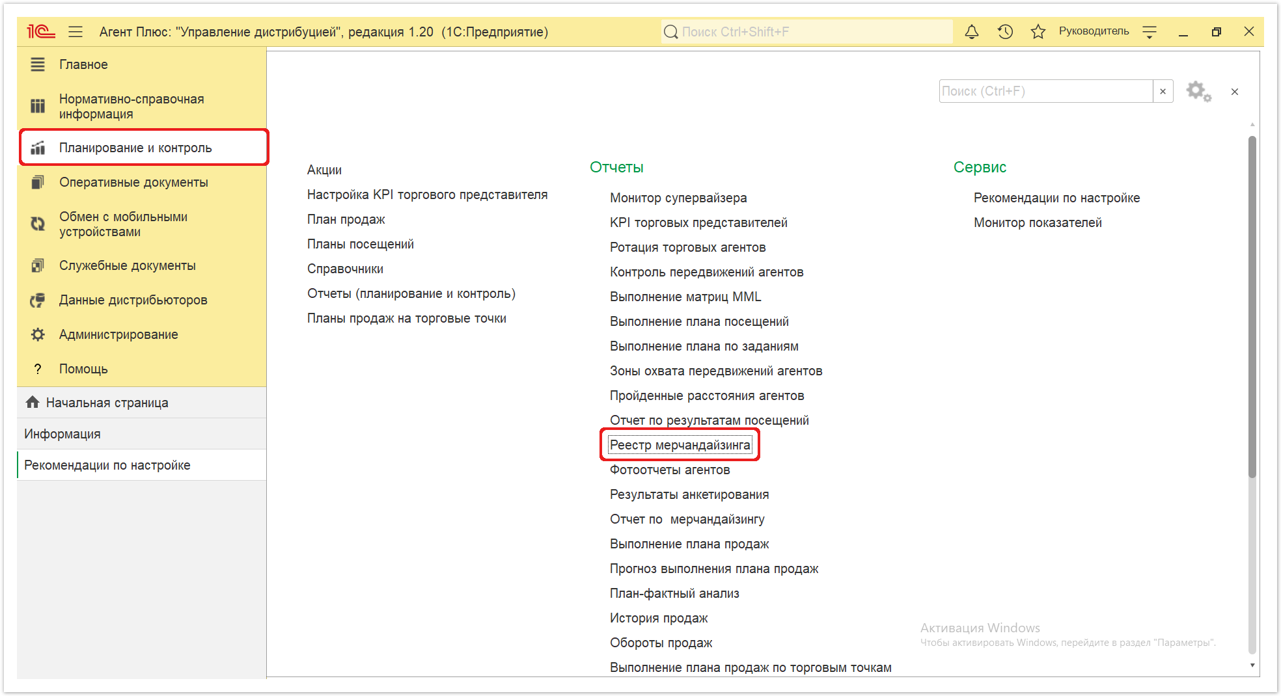Open Планы посещений link
This screenshot has height=696, width=1281.
pos(360,244)
